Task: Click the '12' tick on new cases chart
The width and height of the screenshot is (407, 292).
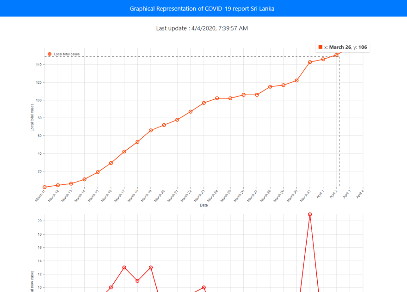Action: coord(39,274)
